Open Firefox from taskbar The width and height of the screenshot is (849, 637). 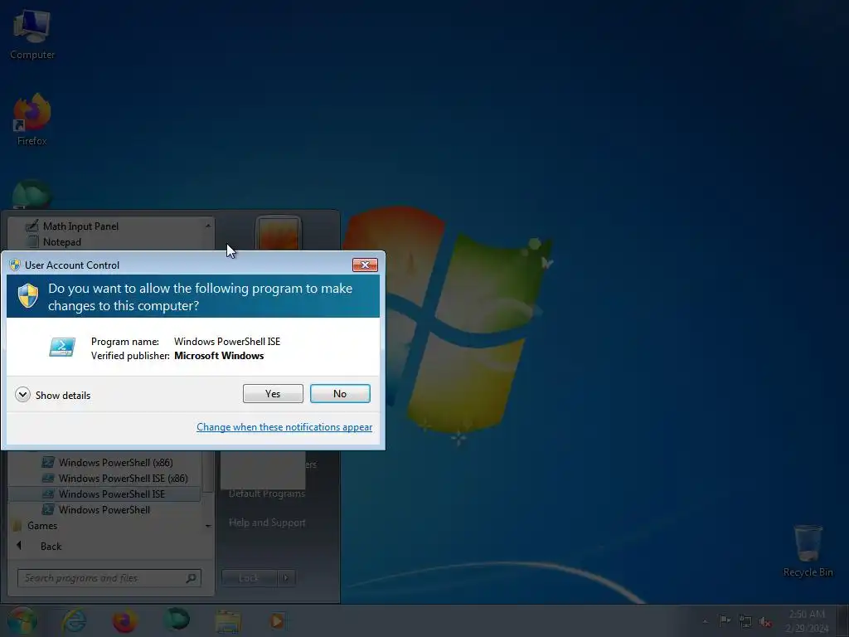click(124, 620)
